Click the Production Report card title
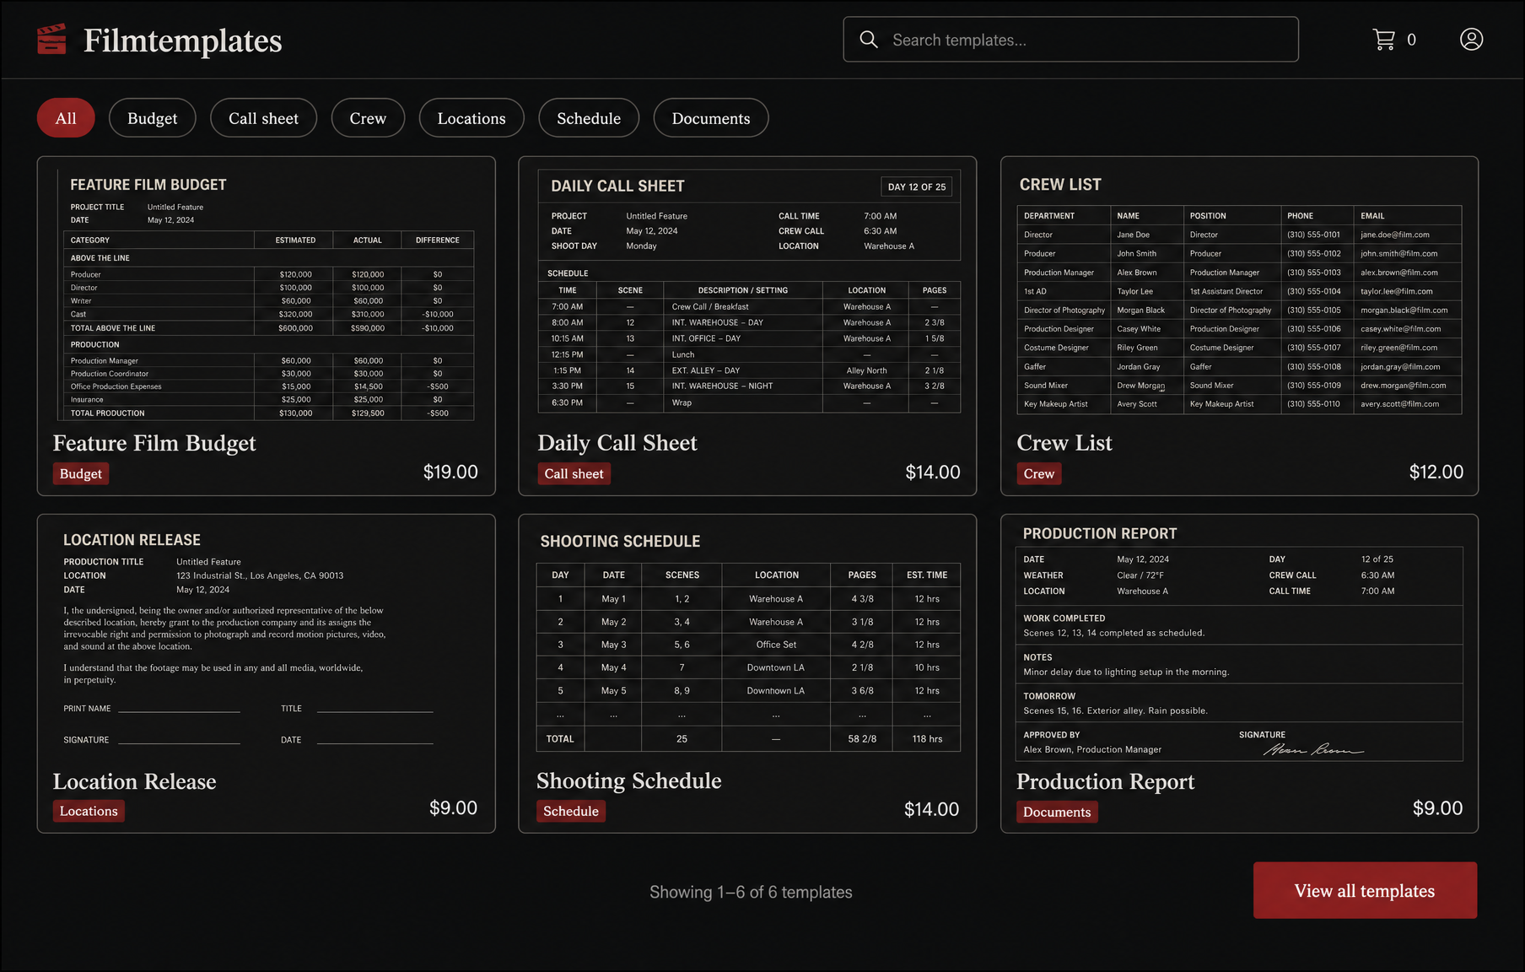The width and height of the screenshot is (1525, 972). click(1106, 781)
